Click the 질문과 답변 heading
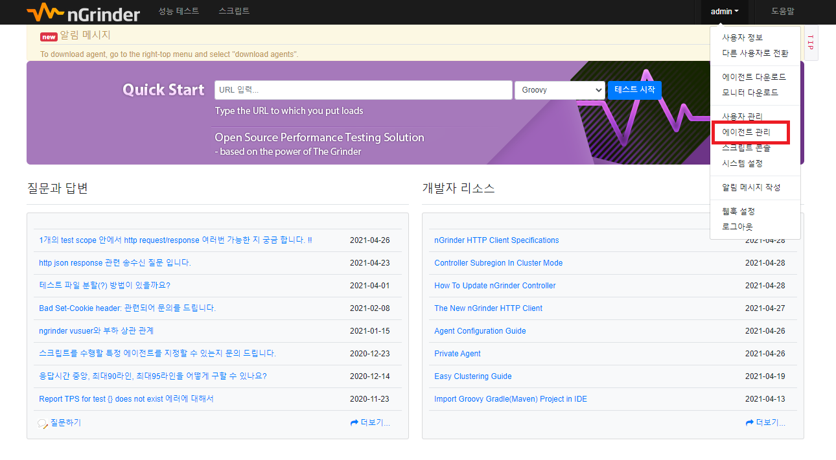This screenshot has height=460, width=836. [x=57, y=189]
